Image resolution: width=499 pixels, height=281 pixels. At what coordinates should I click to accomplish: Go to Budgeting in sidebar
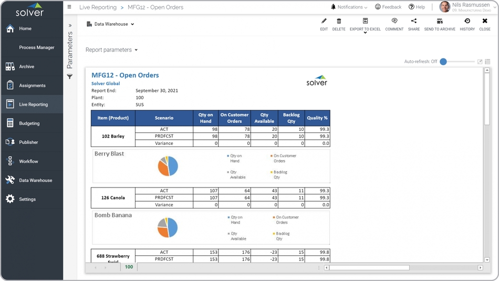(29, 123)
